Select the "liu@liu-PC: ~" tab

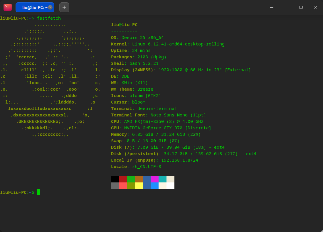(35, 7)
